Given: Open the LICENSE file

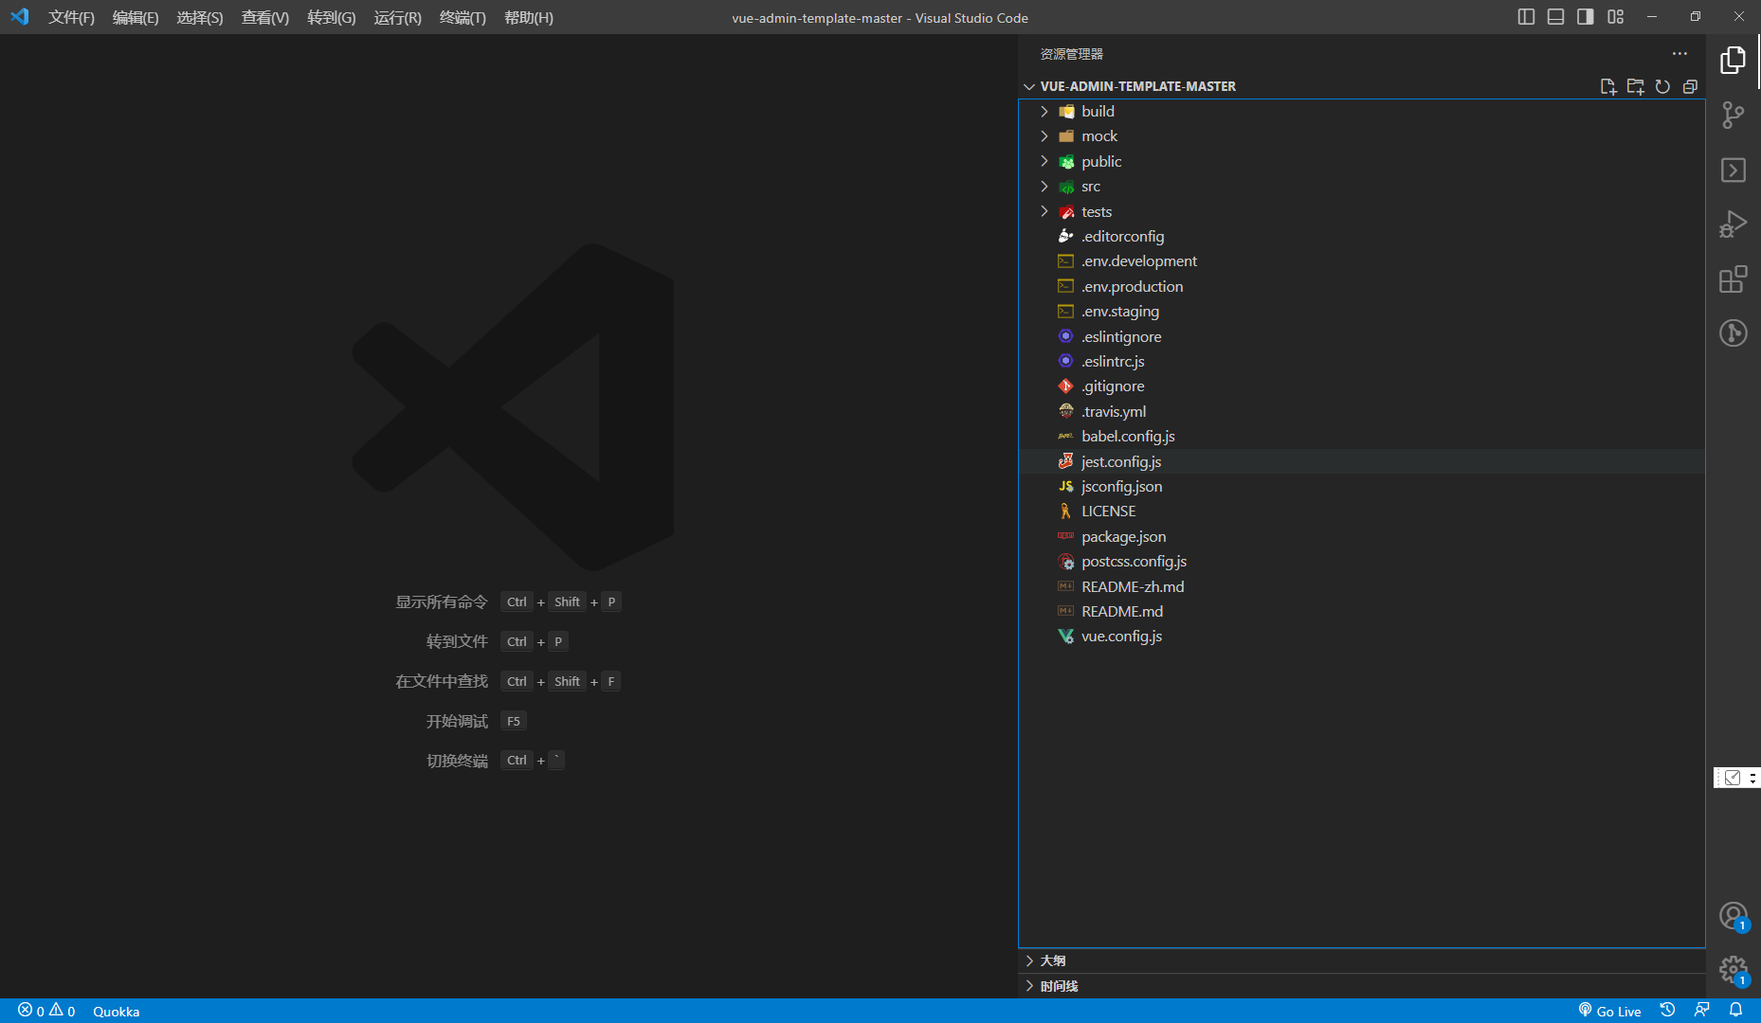Looking at the screenshot, I should [x=1362, y=511].
